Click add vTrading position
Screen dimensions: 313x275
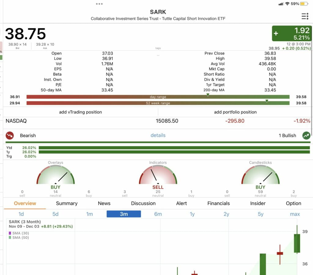click(80, 112)
